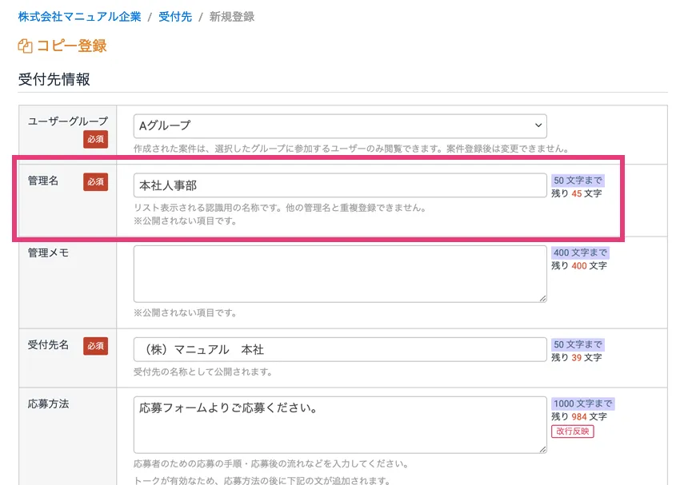Click the コピー登録 heading text

pos(71,46)
